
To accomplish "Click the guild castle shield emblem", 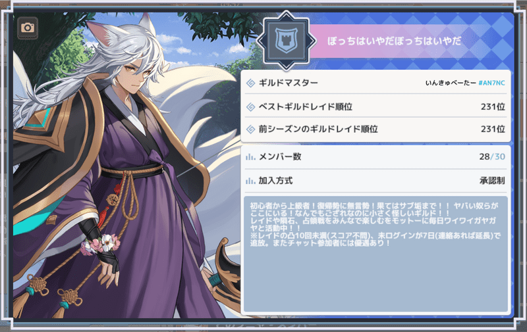I will (286, 41).
